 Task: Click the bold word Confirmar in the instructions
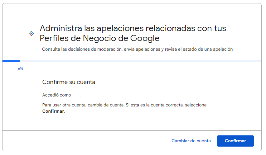click(x=53, y=111)
